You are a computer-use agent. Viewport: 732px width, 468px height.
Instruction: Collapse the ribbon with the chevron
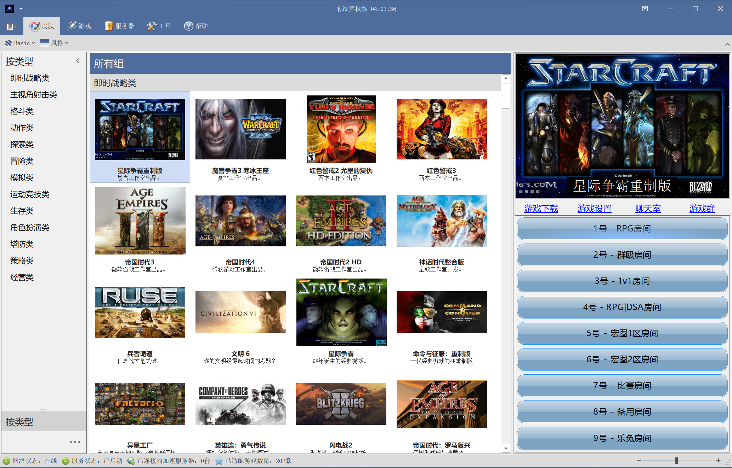tap(727, 44)
